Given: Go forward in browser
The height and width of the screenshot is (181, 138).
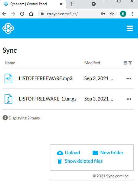Looking at the screenshot, I should pos(13,14).
